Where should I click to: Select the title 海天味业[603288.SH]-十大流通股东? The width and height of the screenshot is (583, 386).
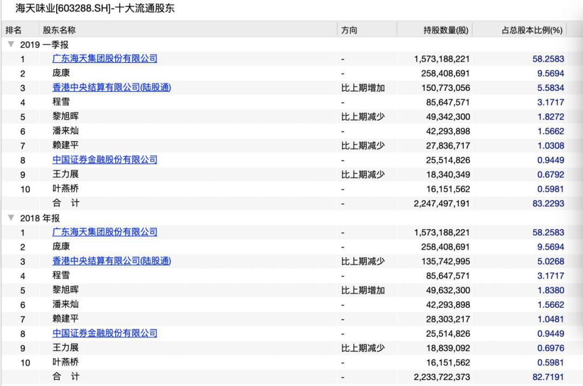pos(95,8)
